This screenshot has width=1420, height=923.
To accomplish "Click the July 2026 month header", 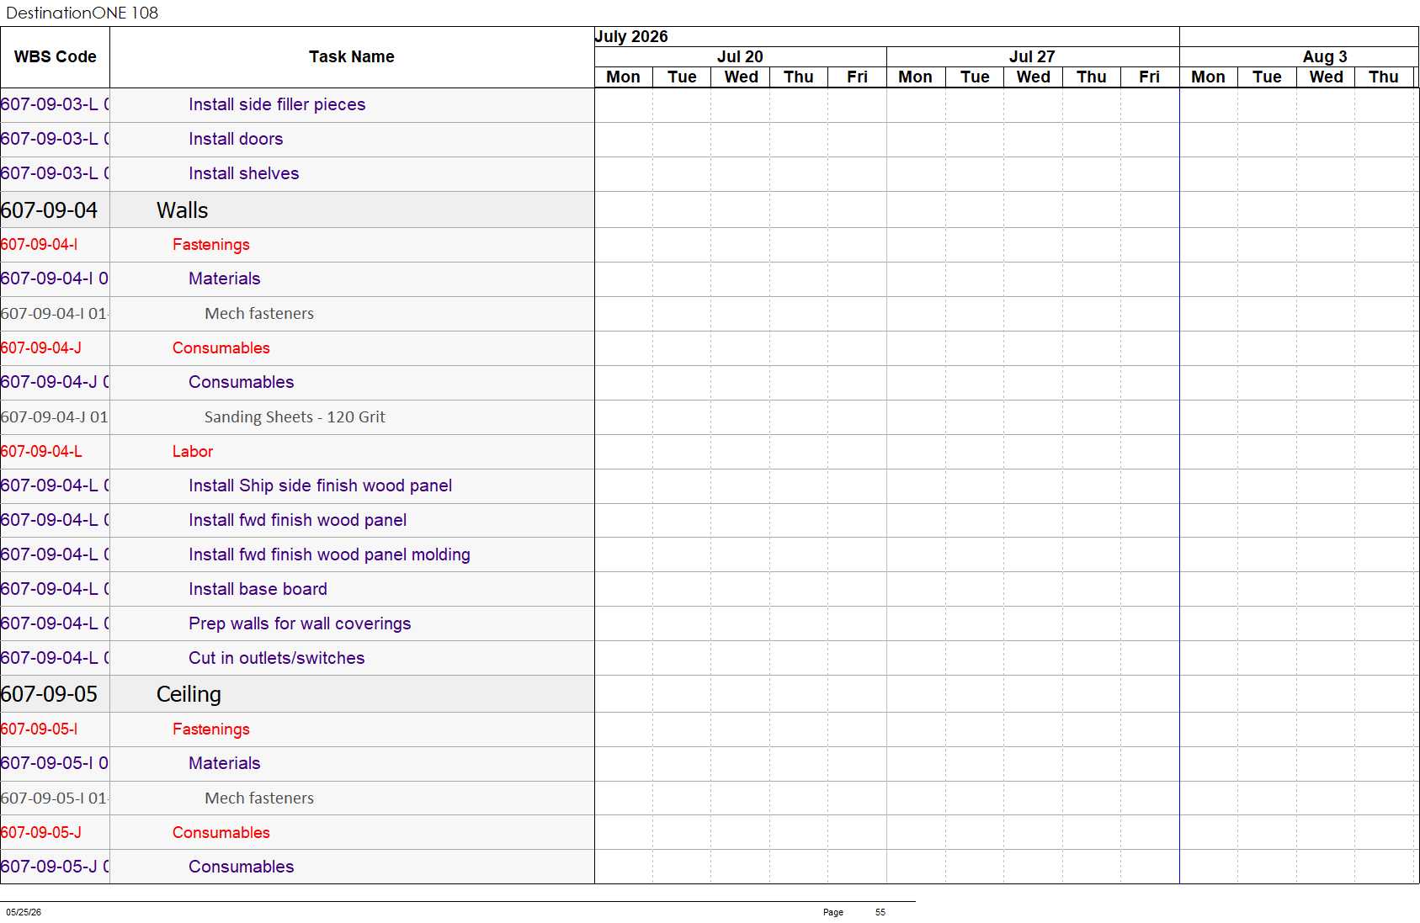I will 631,36.
